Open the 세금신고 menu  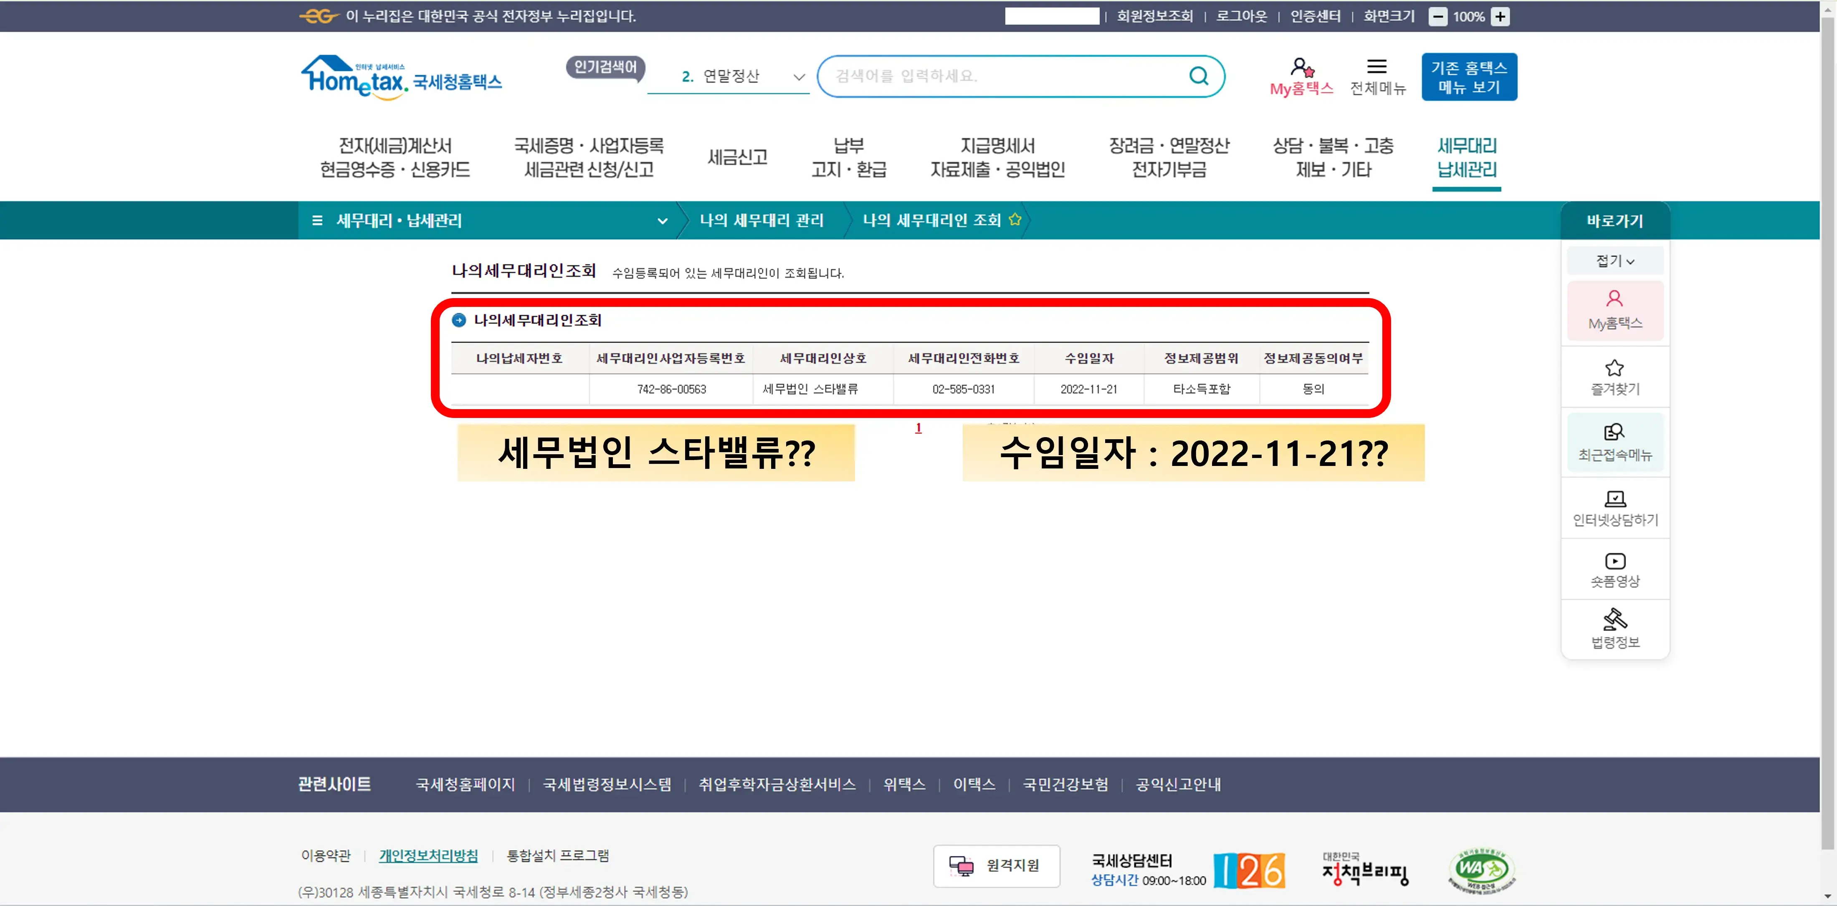coord(737,157)
